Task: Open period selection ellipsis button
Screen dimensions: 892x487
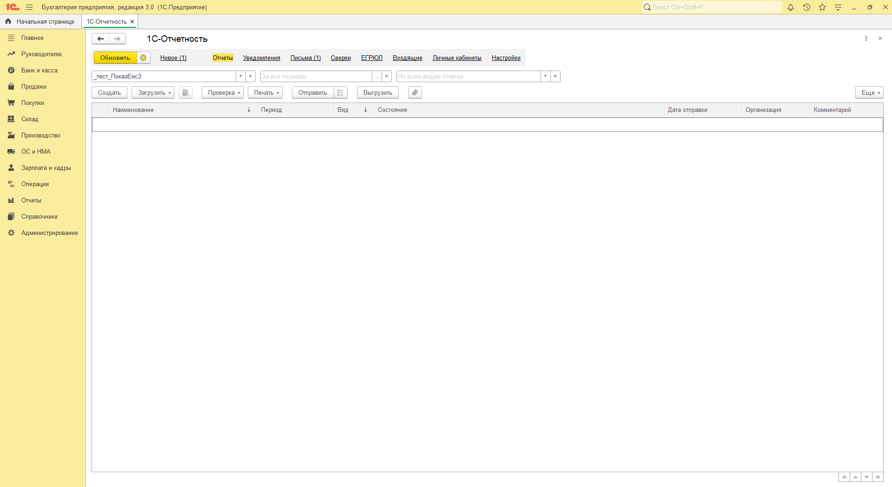Action: [x=377, y=76]
